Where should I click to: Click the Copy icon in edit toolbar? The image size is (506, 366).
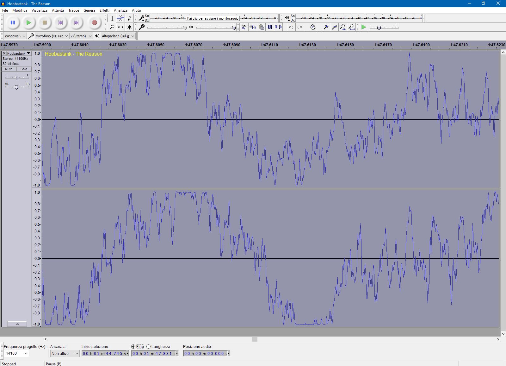pos(252,27)
